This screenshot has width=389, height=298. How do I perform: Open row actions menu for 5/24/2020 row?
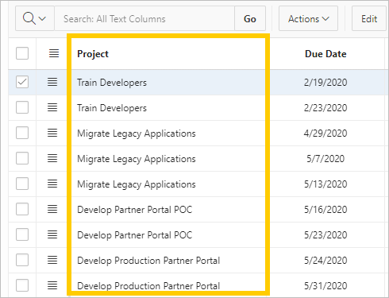pyautogui.click(x=52, y=260)
